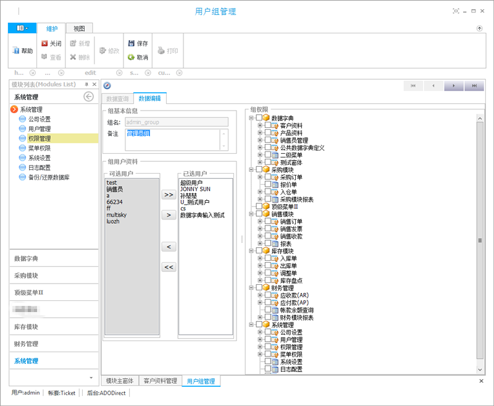This screenshot has width=494, height=406.
Task: Expand the 客户资料 tree node
Action: 260,125
